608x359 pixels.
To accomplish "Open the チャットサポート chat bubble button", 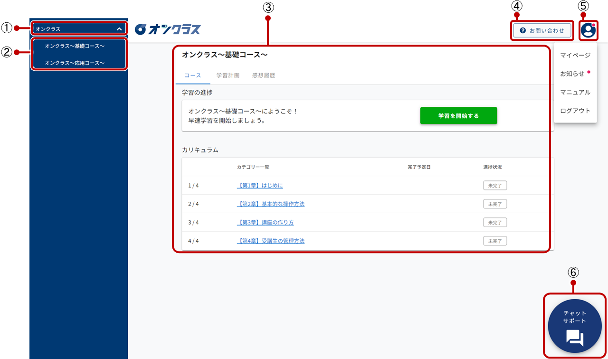I will [x=575, y=326].
